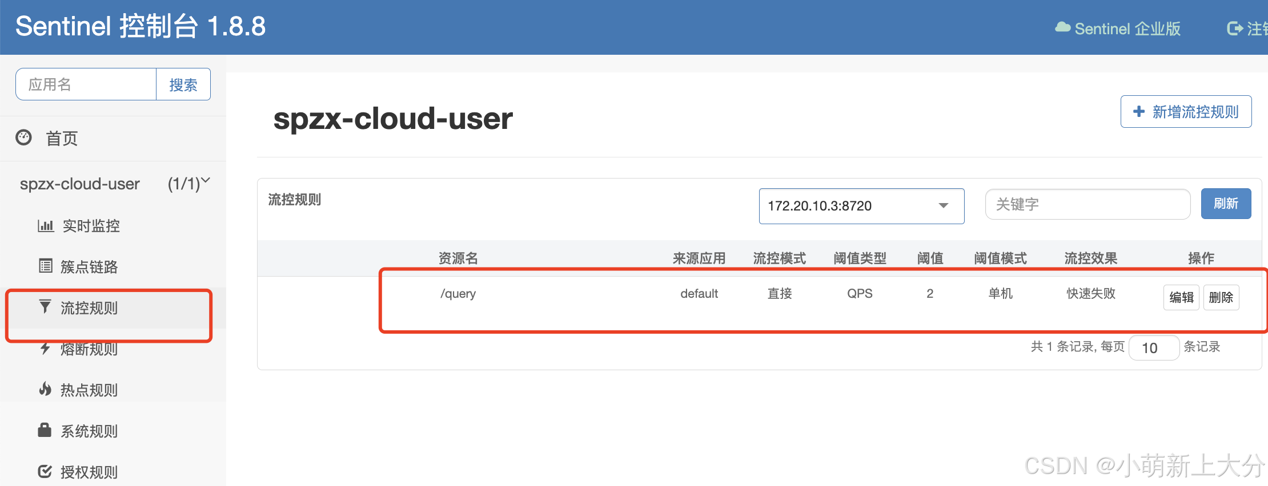Click the 阈值类型 column header

coord(860,258)
